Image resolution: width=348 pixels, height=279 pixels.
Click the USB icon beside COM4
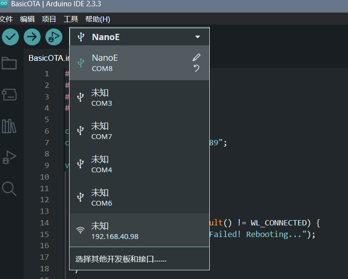click(80, 164)
